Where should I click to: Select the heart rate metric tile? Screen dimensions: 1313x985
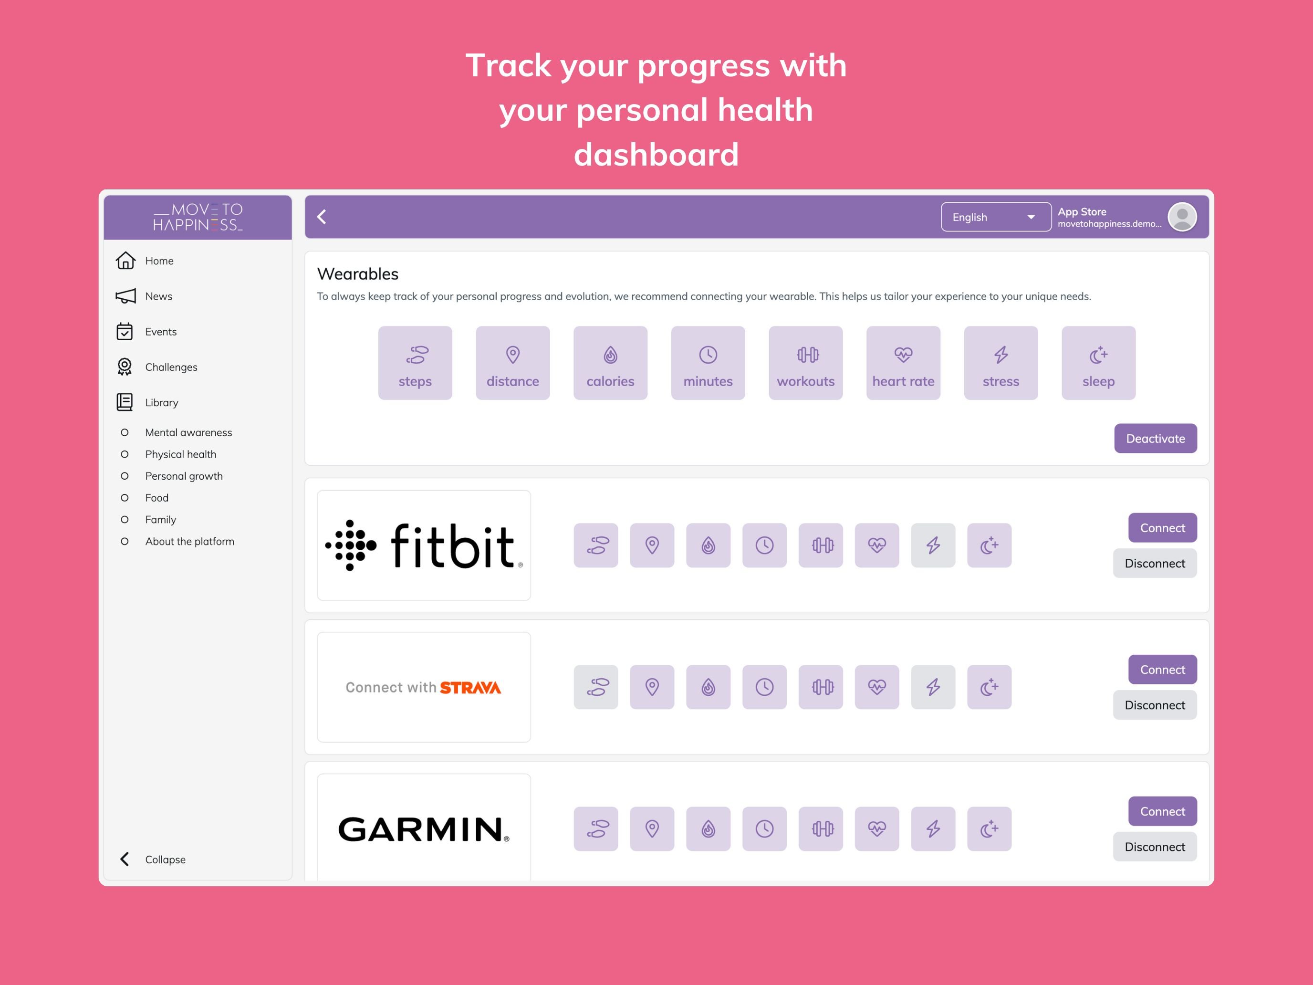(904, 363)
